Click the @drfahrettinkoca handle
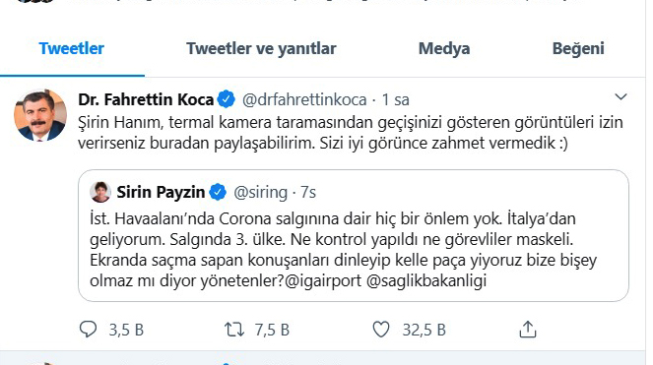This screenshot has width=653, height=365. coord(304,100)
